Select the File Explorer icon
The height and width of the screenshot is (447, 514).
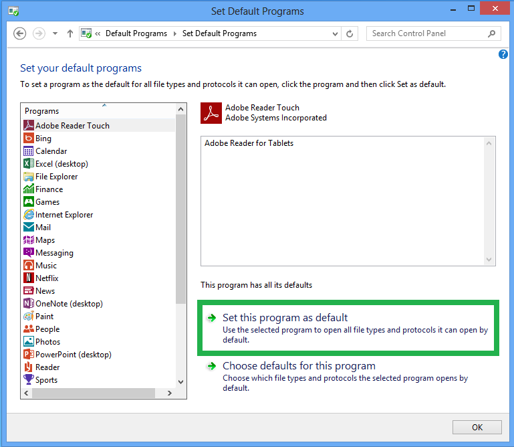(x=29, y=176)
